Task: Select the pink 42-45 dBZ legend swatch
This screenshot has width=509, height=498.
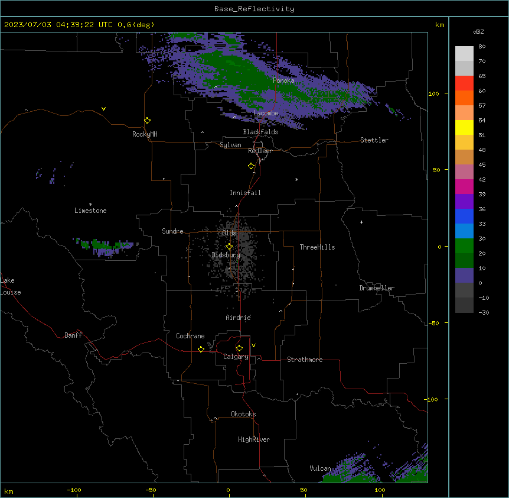Action: pyautogui.click(x=464, y=172)
